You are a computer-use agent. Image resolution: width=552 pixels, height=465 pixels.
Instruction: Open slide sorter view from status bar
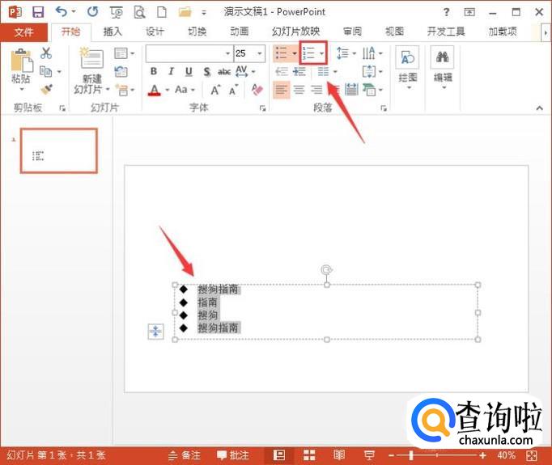point(309,455)
